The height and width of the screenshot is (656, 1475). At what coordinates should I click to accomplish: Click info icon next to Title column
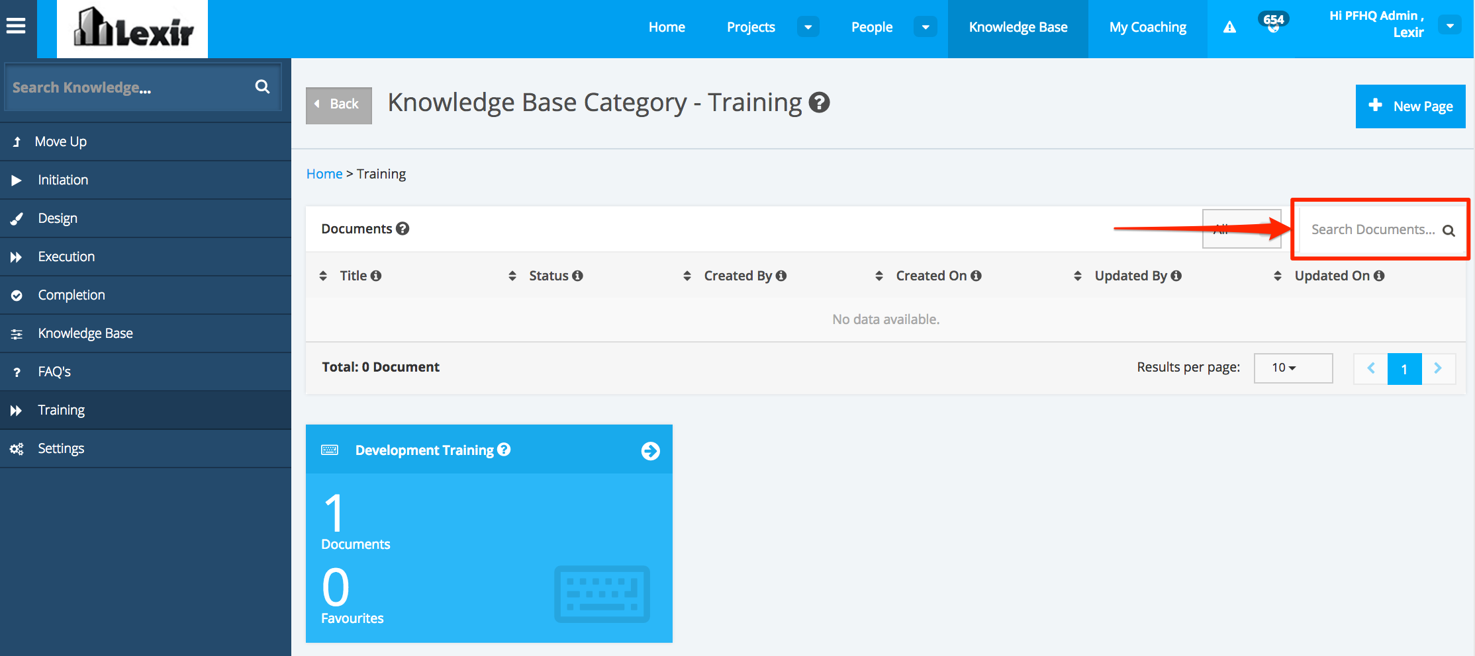click(376, 276)
